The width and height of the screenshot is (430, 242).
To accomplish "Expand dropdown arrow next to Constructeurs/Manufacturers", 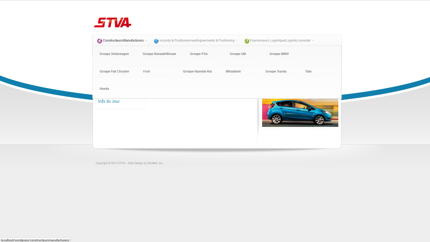I will pyautogui.click(x=146, y=41).
